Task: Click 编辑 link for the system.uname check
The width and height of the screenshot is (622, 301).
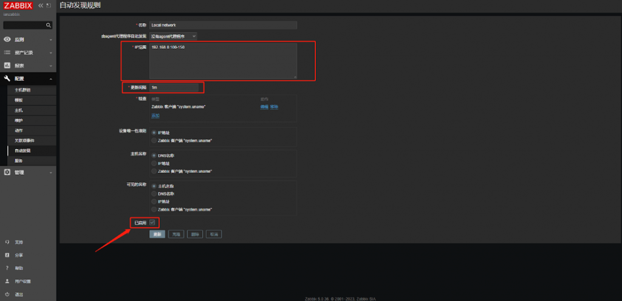Action: click(264, 107)
